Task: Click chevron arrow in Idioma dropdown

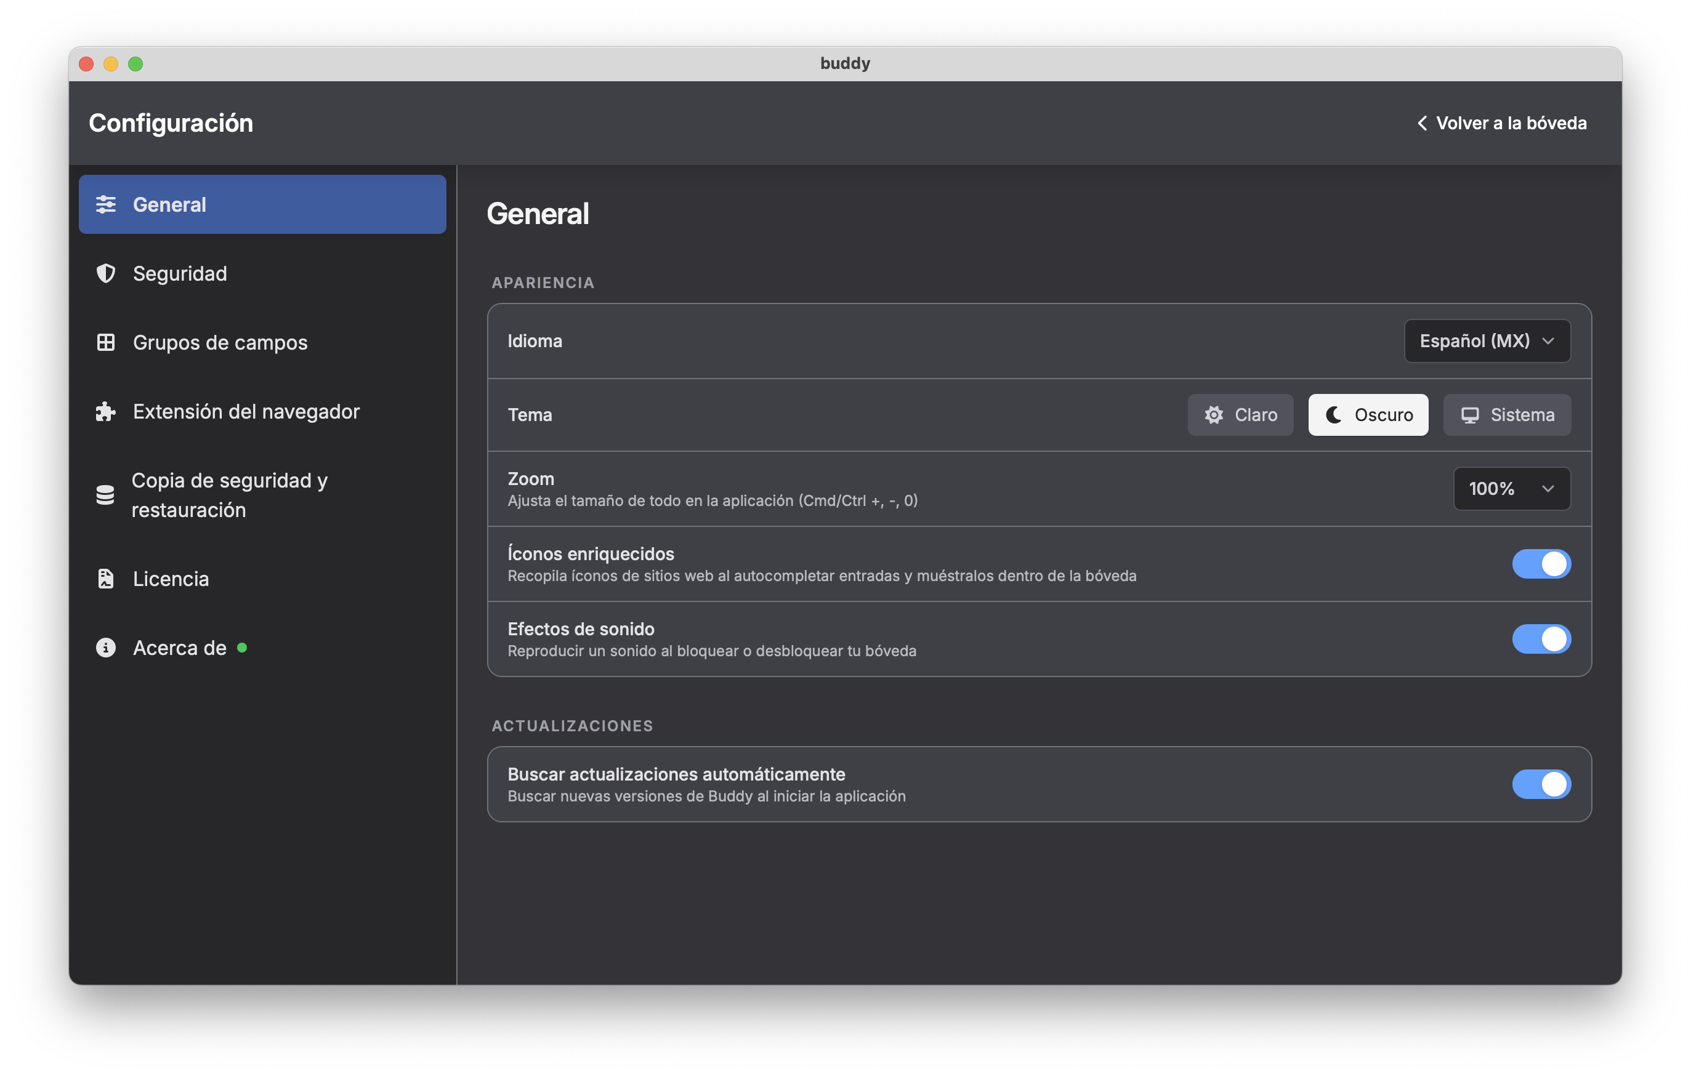Action: pos(1548,341)
